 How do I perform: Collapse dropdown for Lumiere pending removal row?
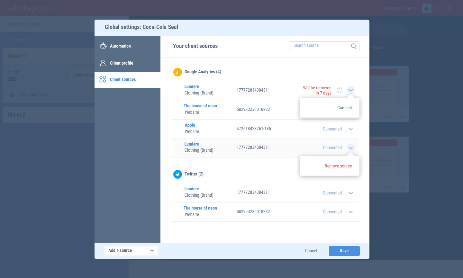351,90
